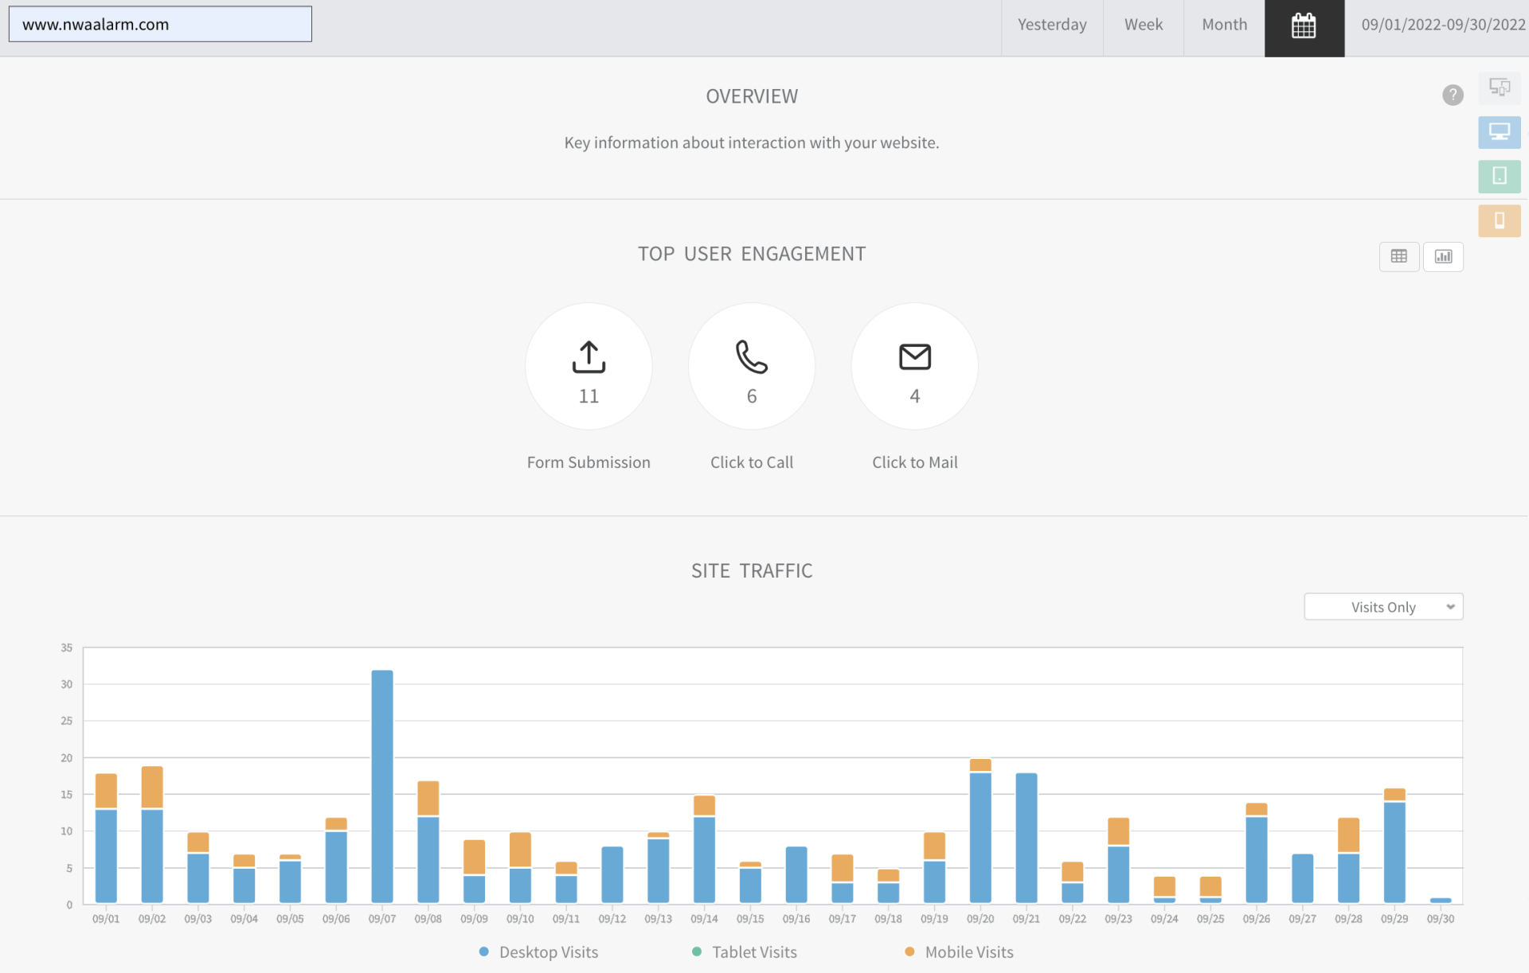The height and width of the screenshot is (973, 1529).
Task: Select the all devices filter icon
Action: 1499,88
